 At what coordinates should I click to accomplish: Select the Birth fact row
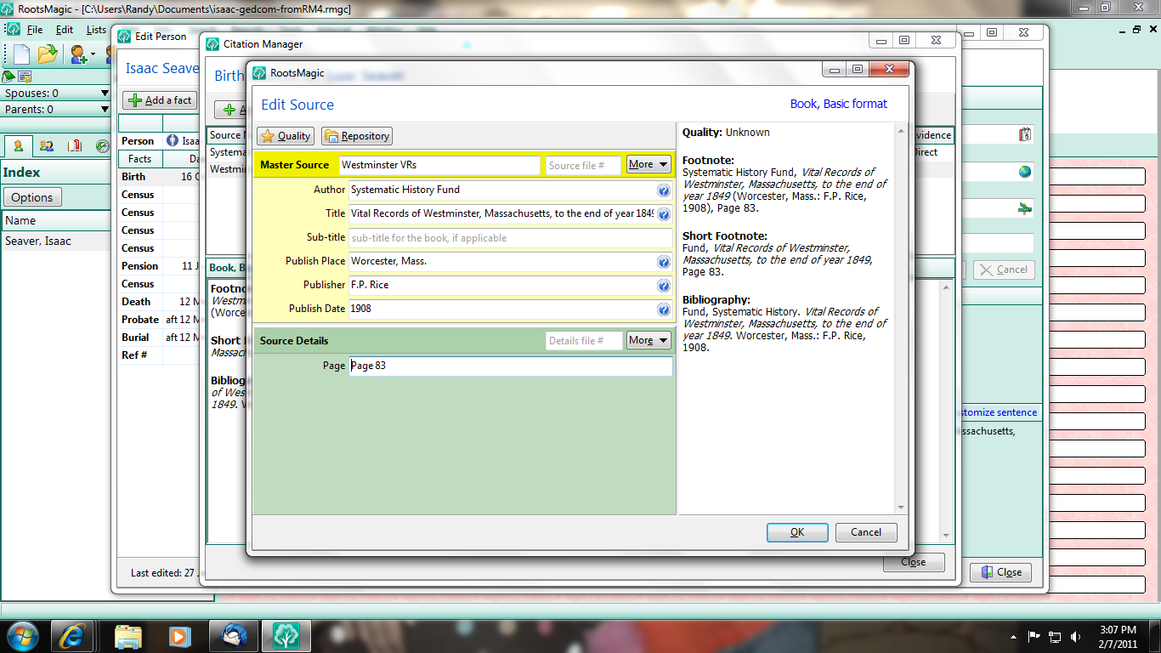click(x=161, y=177)
